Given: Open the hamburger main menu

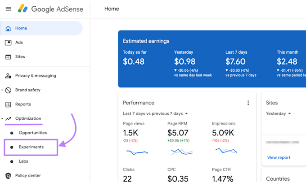Looking at the screenshot, I should click(x=9, y=9).
